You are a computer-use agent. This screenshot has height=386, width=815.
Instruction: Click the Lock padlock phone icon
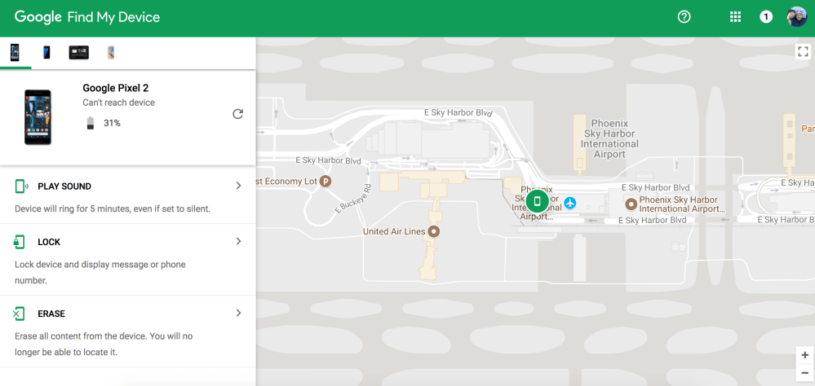tap(20, 242)
